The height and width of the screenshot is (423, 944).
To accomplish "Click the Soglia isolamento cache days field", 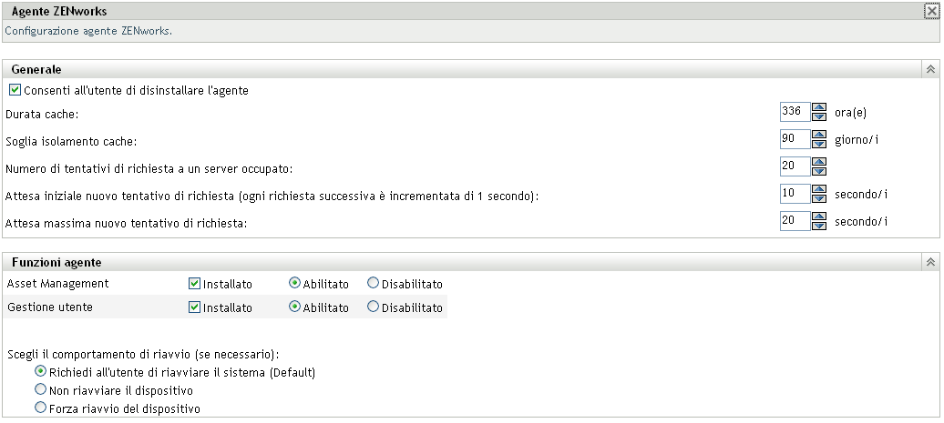I will [795, 139].
